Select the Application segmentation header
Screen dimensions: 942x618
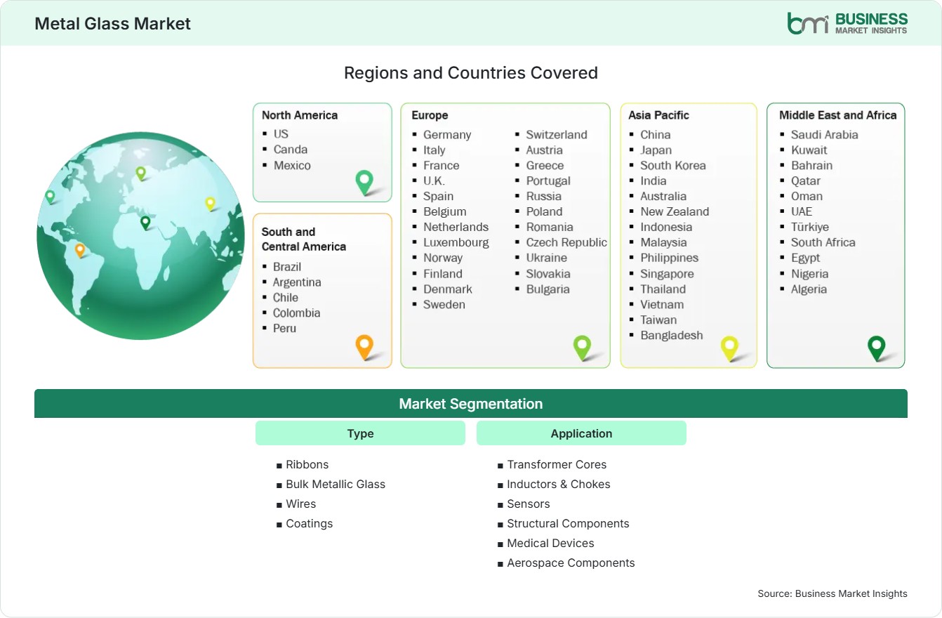581,433
